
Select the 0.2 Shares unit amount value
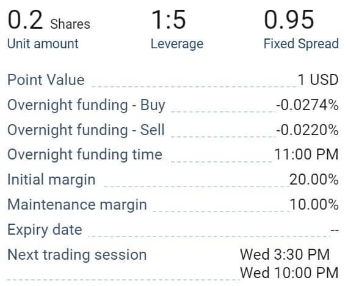coord(49,20)
